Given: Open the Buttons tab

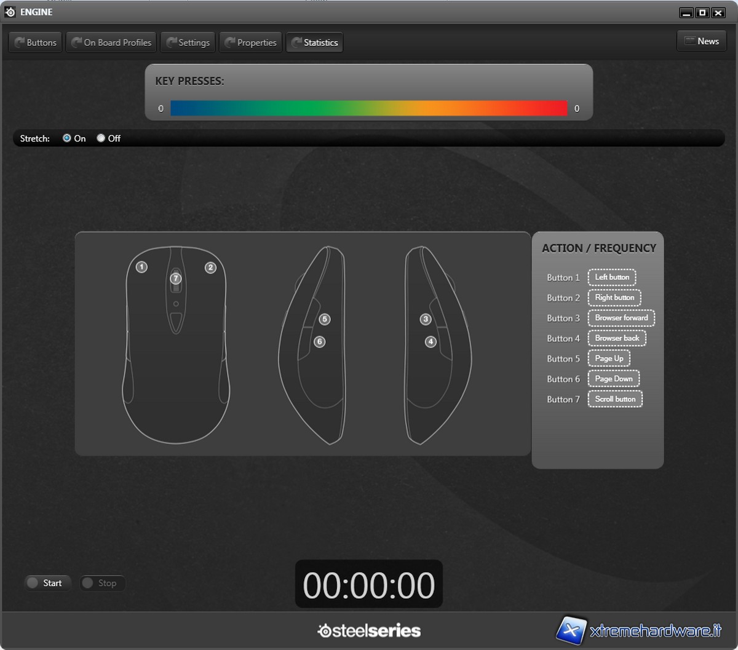Looking at the screenshot, I should click(x=35, y=42).
